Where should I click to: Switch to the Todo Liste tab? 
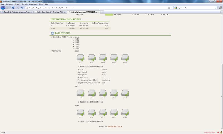coord(17,12)
